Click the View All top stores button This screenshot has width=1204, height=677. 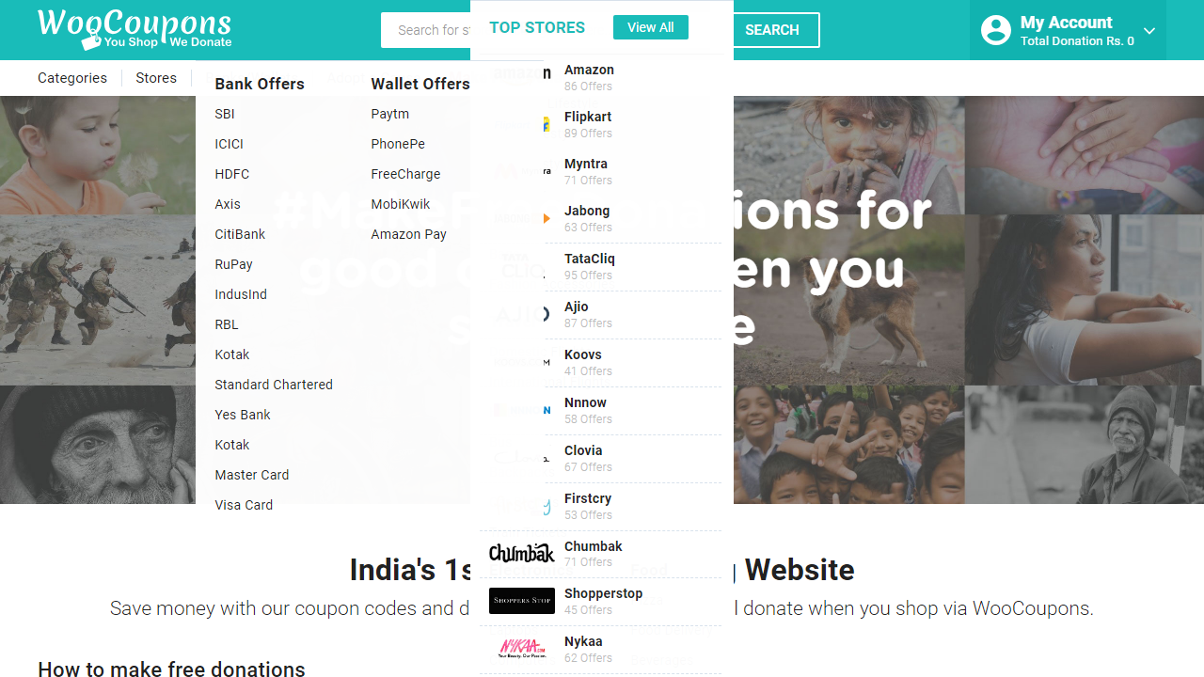[x=650, y=27]
